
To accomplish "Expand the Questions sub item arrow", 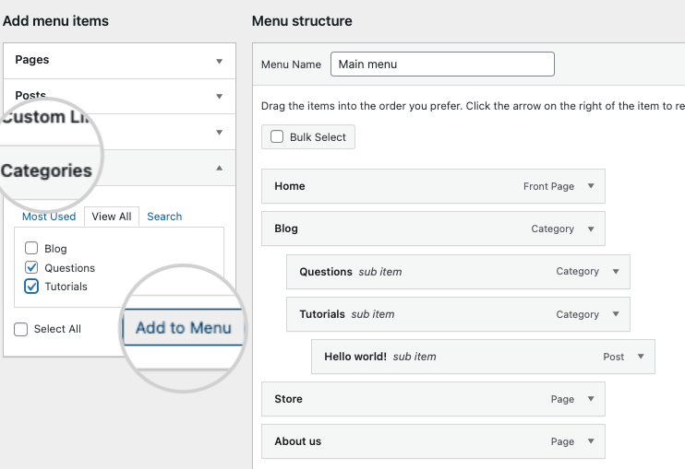I will (x=616, y=272).
